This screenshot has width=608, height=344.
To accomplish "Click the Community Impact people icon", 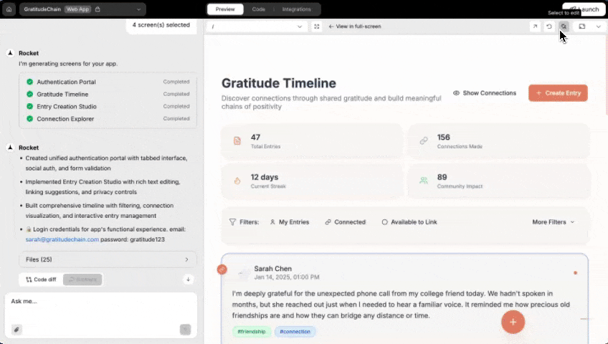I will [424, 181].
